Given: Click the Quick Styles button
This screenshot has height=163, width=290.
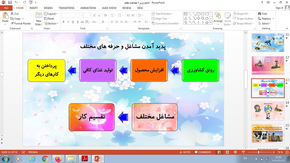Looking at the screenshot, I should (228, 19).
